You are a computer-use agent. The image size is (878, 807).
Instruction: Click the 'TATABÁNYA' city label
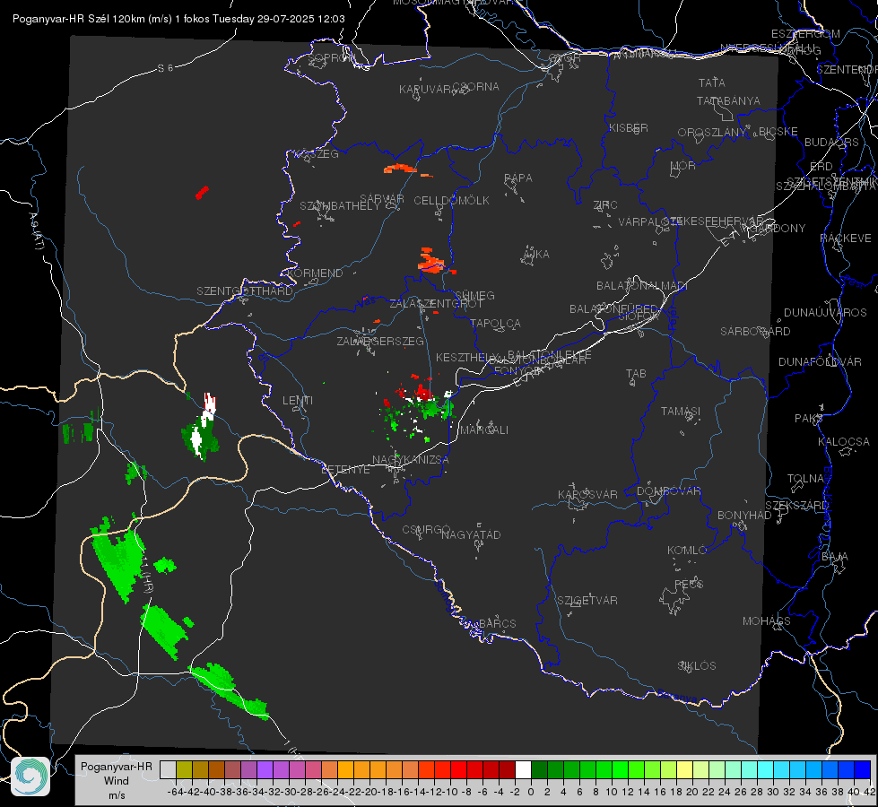(x=728, y=100)
